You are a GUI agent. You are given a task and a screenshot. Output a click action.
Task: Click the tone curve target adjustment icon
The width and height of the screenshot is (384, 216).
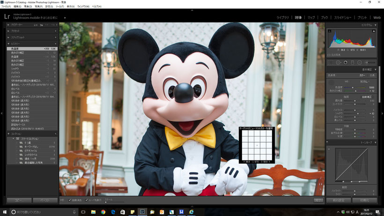329,149
